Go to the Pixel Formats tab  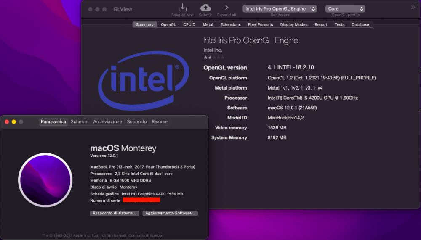[x=260, y=24]
